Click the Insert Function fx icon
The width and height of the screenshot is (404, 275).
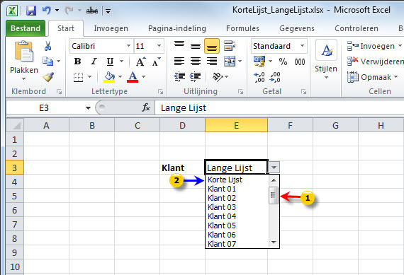[x=146, y=107]
